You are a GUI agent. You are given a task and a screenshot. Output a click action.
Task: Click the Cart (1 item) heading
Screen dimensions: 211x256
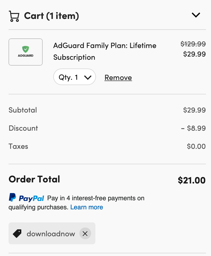pyautogui.click(x=51, y=16)
